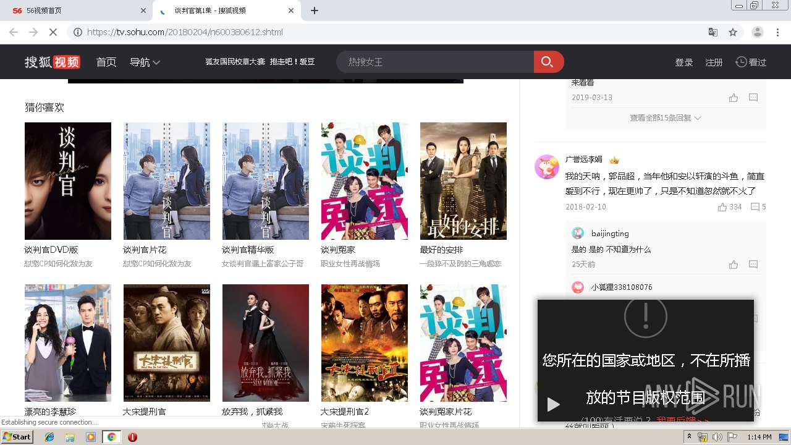This screenshot has width=791, height=445.
Task: Reply to the 2019-03-13 comment
Action: (753, 98)
